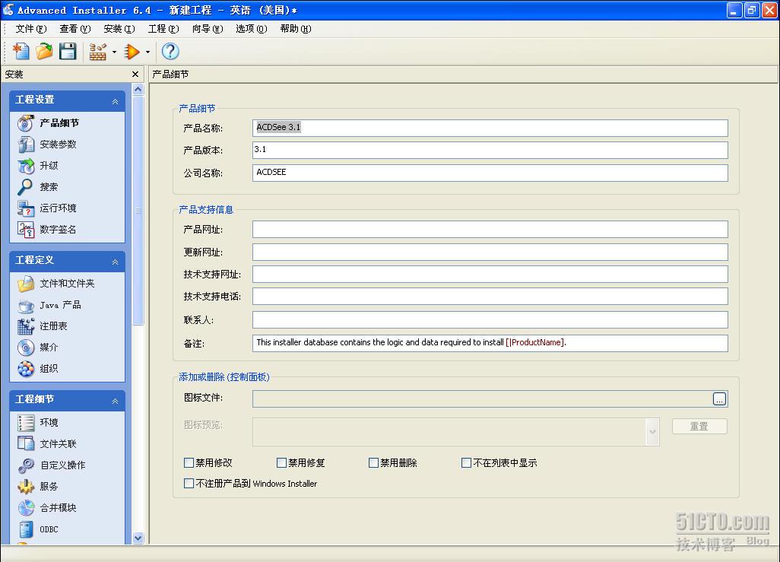Click the Help question mark icon

pyautogui.click(x=170, y=51)
